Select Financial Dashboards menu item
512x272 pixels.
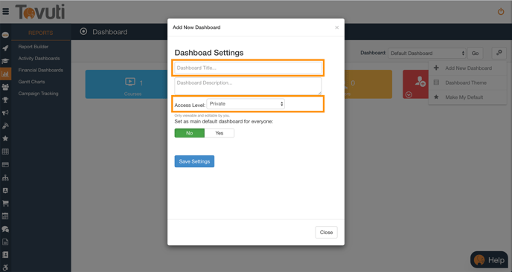tap(41, 70)
